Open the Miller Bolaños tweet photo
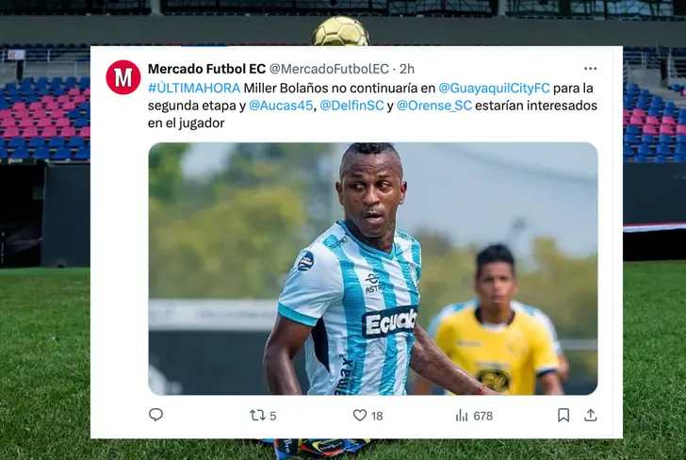686x460 pixels. tap(373, 269)
